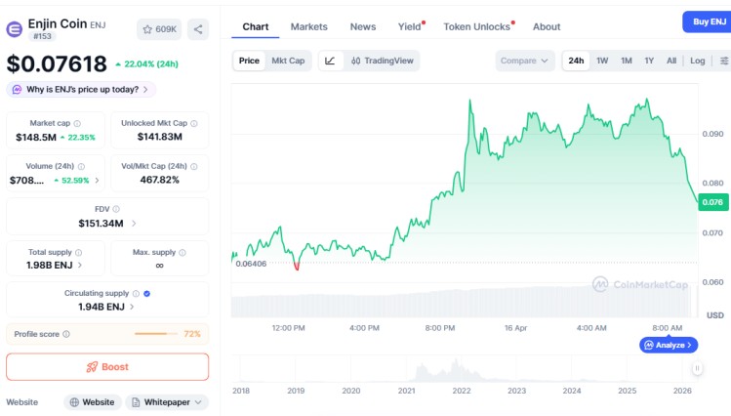This screenshot has height=416, width=731.
Task: Add ENJ to watchlist via the star
Action: (x=147, y=29)
